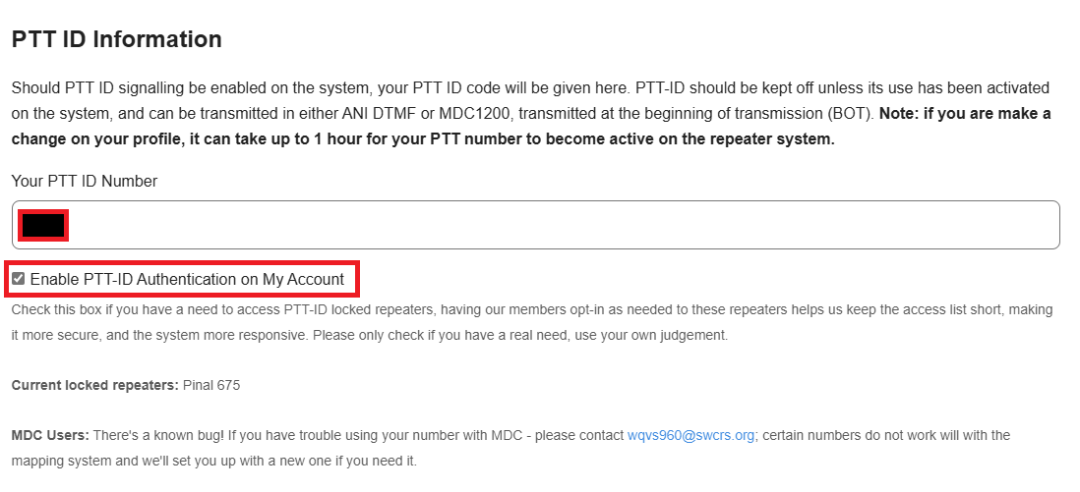1080x492 pixels.
Task: Click the bold 'MDC Users:' text
Action: coord(50,435)
